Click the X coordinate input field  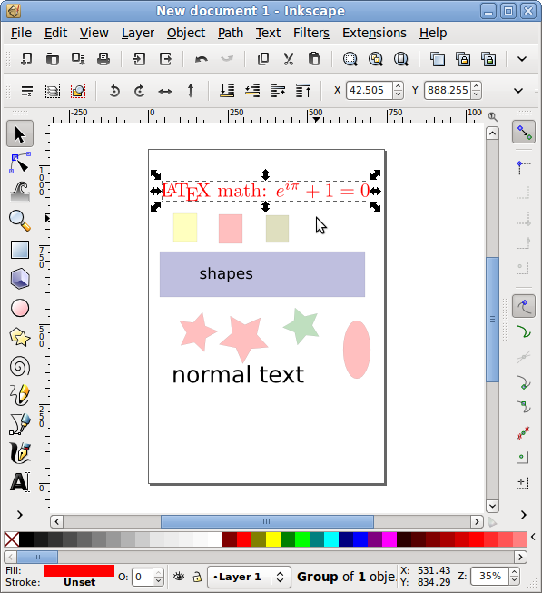(x=370, y=91)
